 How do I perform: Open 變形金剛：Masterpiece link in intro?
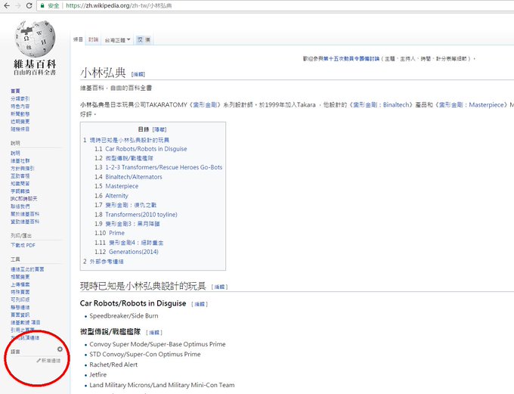472,105
